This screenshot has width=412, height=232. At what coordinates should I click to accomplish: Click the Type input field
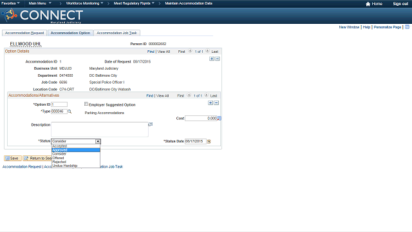coord(59,111)
